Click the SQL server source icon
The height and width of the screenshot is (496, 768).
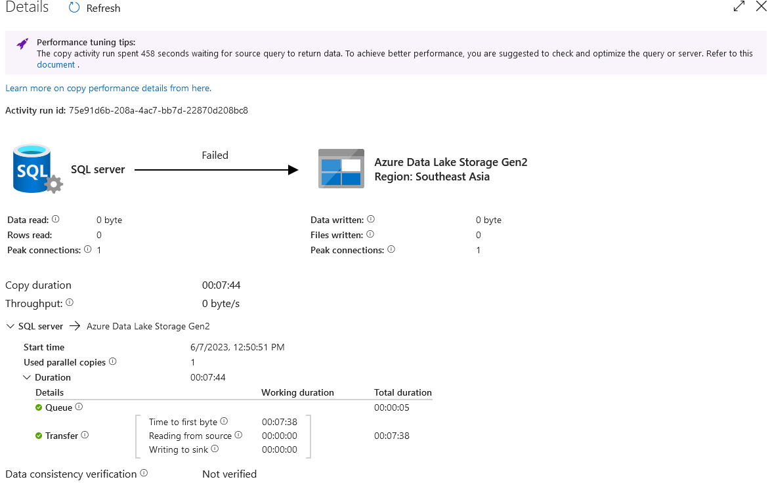click(x=37, y=169)
